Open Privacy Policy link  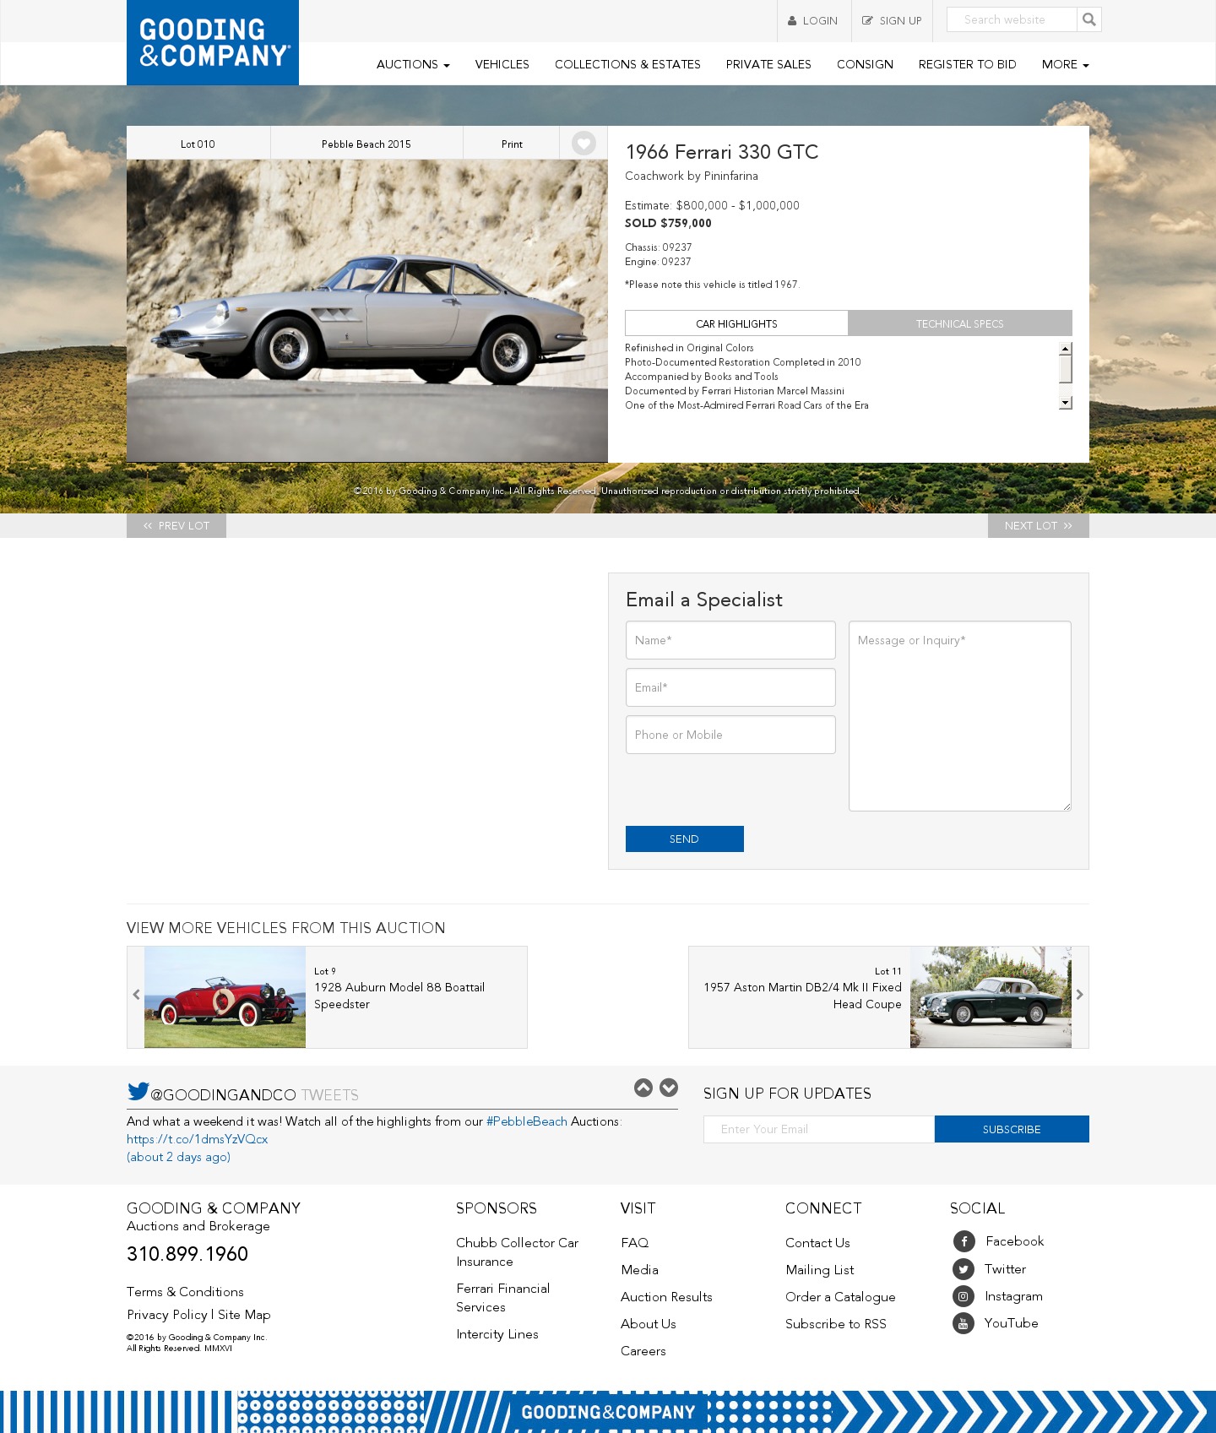pyautogui.click(x=167, y=1315)
